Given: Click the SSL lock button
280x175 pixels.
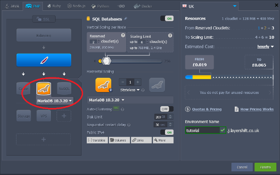Looking at the screenshot, I should (x=44, y=19).
